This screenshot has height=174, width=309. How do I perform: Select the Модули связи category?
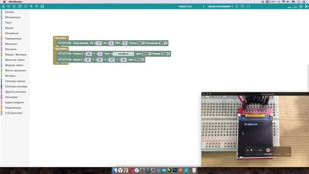[14, 65]
